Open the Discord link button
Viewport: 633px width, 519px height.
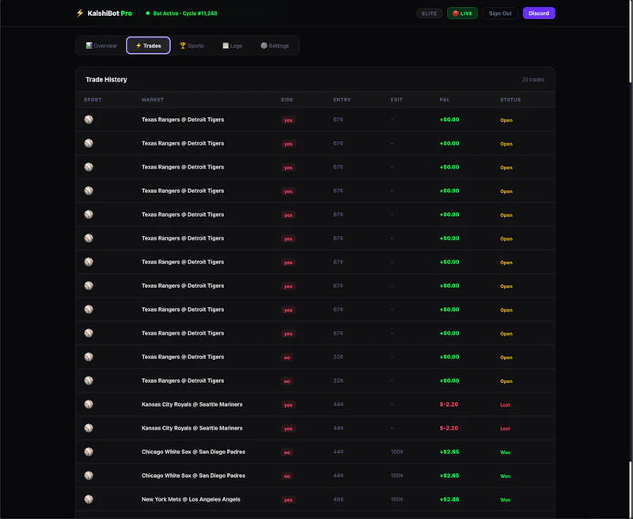click(x=539, y=13)
